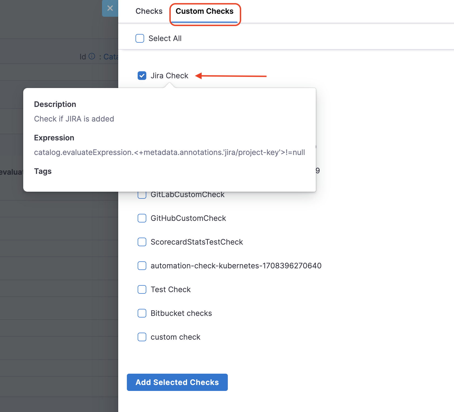Click the catalog.evaluateExpression text in the popover
This screenshot has height=412, width=454.
tap(169, 153)
